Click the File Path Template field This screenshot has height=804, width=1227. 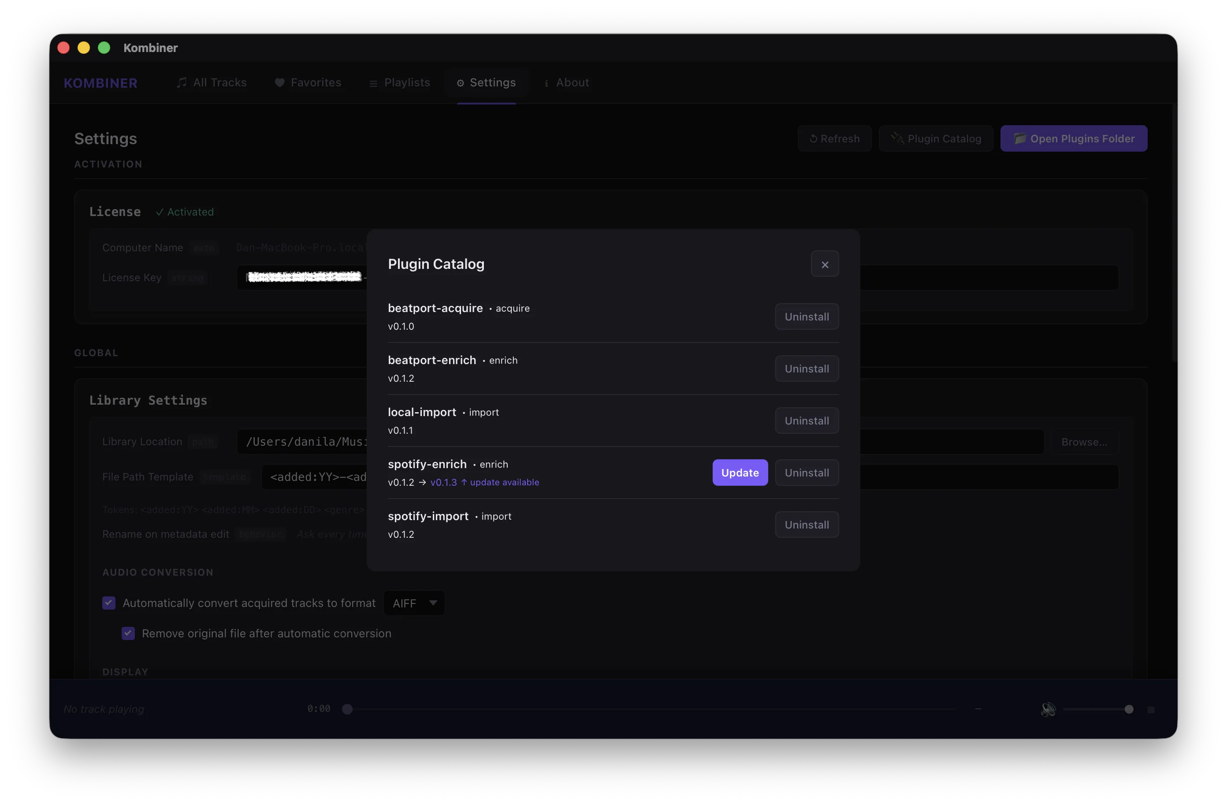[690, 477]
